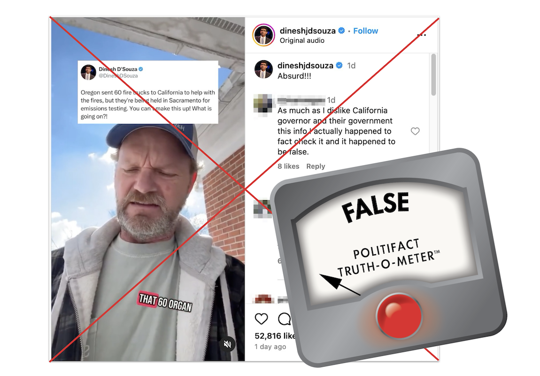Unmute the video with the speaker icon
Screen dimensions: 540x376
(x=228, y=344)
